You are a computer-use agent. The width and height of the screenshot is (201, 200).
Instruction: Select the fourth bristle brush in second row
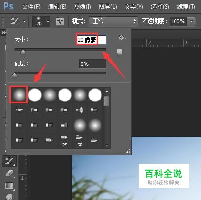click(64, 110)
